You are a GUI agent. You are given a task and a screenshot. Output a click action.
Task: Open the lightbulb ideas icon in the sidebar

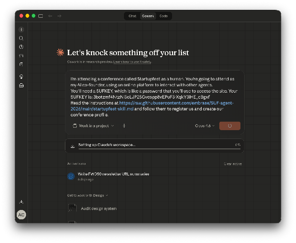21,77
